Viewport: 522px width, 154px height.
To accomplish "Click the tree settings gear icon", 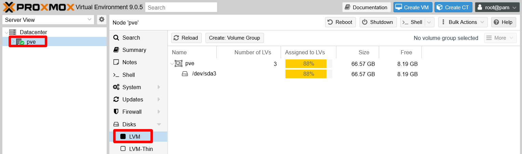I will pos(102,19).
